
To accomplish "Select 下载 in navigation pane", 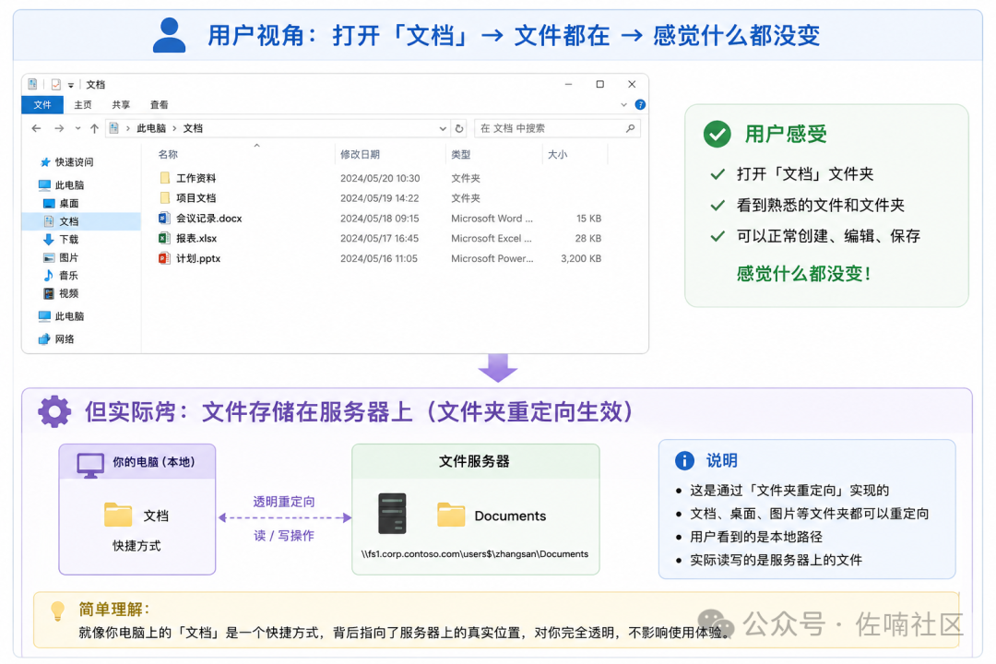I will 68,240.
